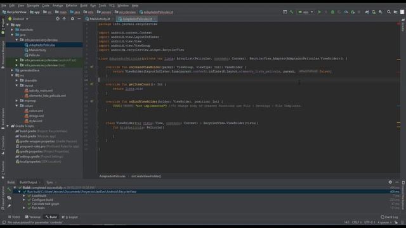Open the VCS menu
Screen dimensions: 406x228
(112, 6)
